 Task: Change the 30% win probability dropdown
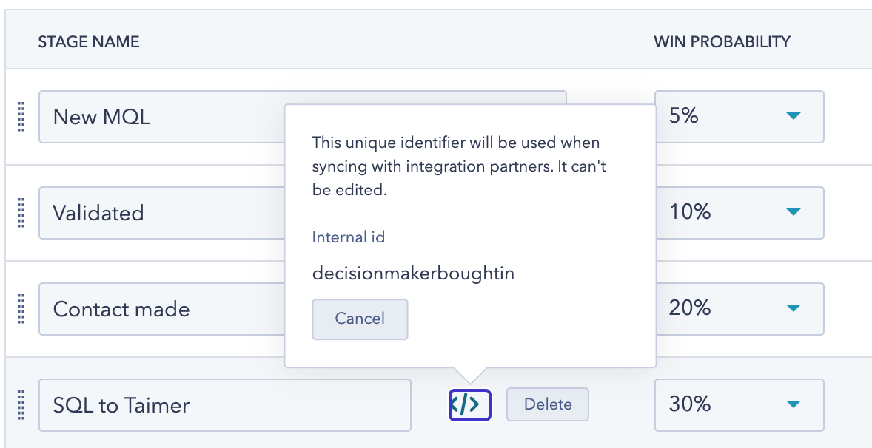[x=739, y=405]
